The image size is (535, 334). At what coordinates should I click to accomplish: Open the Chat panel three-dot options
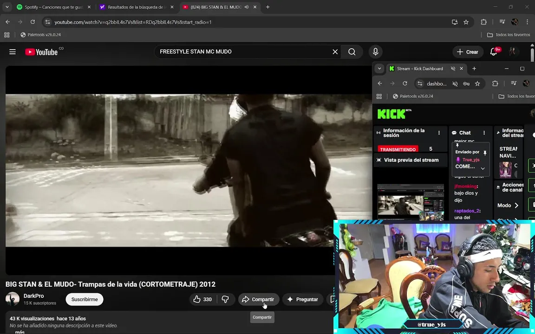[x=484, y=133]
